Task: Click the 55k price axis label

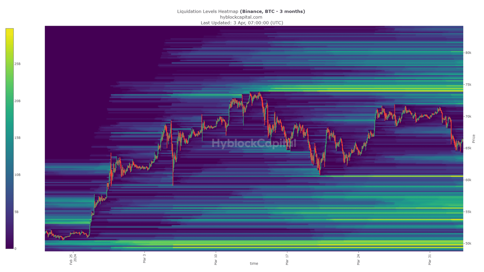Action: 468,212
